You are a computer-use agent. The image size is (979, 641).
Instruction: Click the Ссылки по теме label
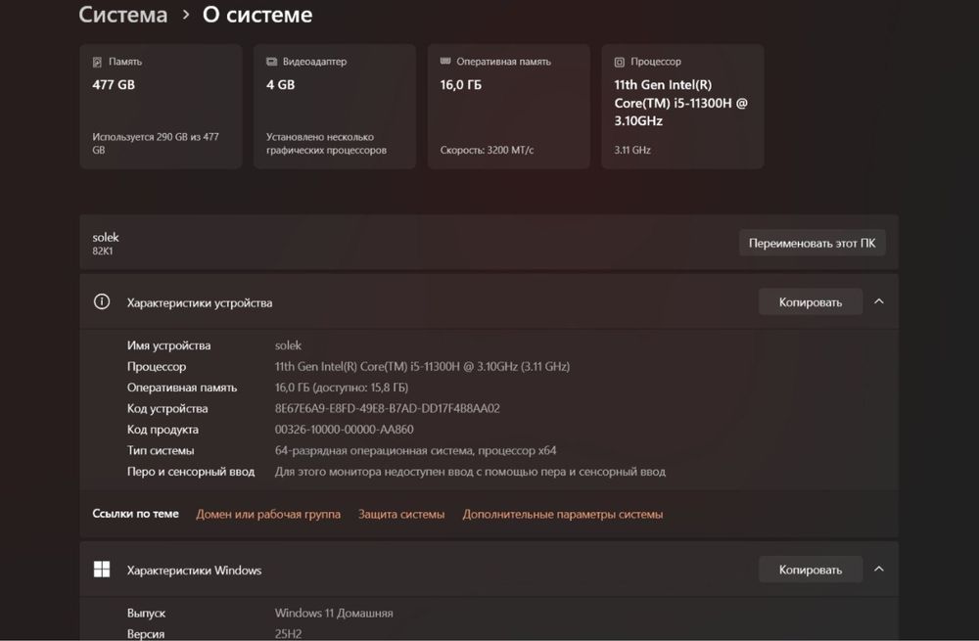(135, 513)
